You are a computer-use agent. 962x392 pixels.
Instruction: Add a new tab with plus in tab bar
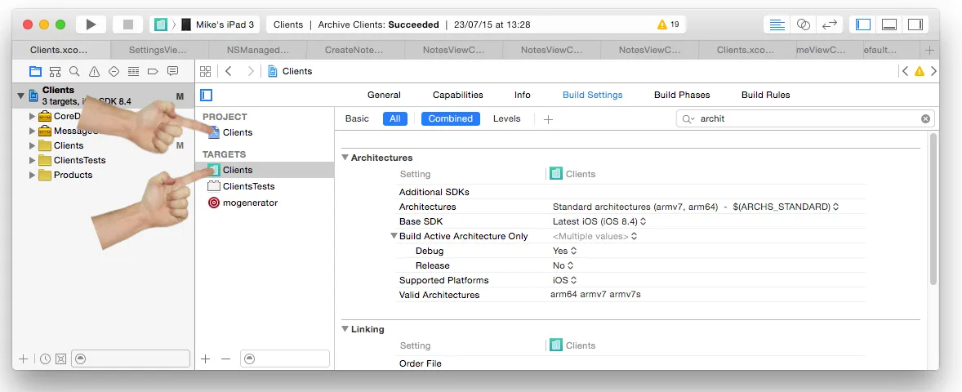929,51
